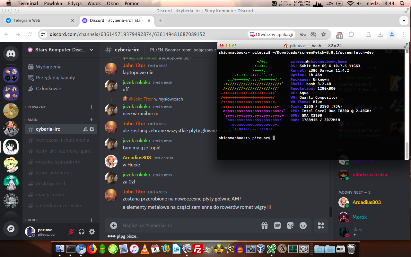Open the Powłoka menu
The width and height of the screenshot is (411, 257).
pos(53,4)
